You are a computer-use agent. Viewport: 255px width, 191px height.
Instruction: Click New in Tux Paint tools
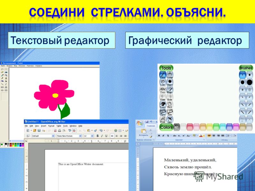pos(170,105)
